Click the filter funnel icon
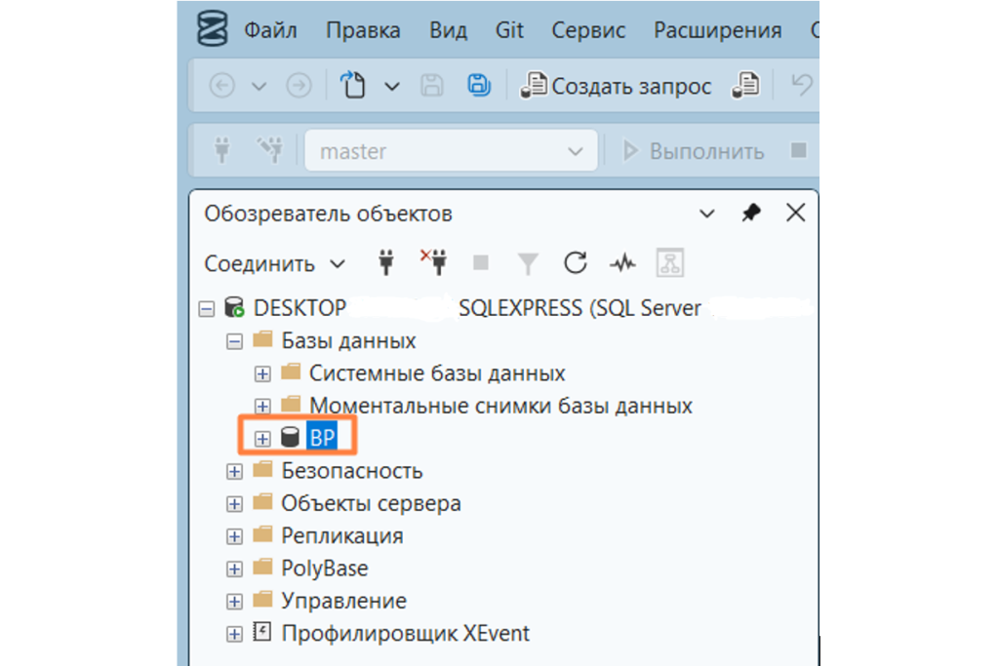 click(x=528, y=263)
